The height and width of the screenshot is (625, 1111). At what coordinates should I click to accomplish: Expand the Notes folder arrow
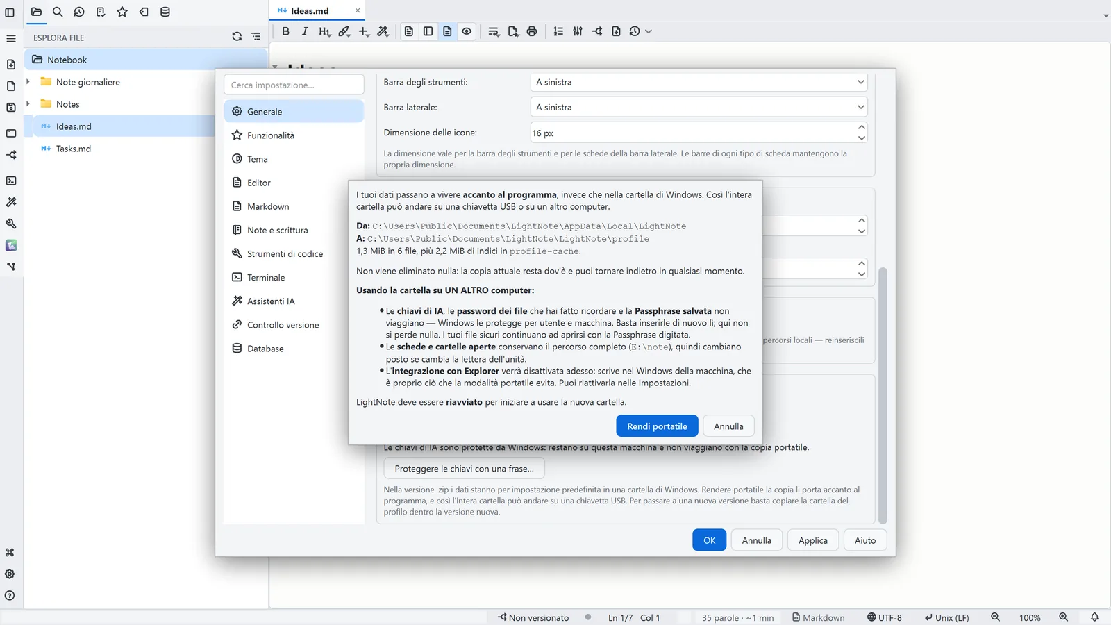(x=28, y=104)
